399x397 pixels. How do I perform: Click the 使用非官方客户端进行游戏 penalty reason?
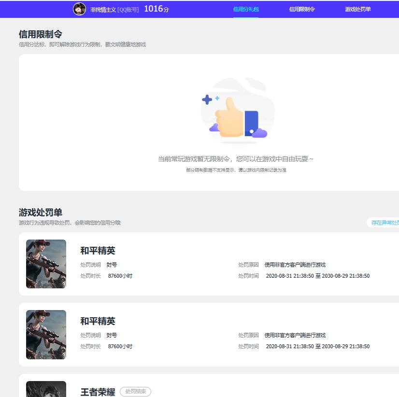[295, 265]
